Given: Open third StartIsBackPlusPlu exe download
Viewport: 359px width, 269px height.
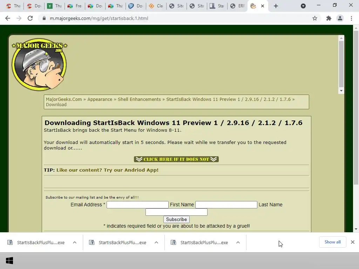Looking at the screenshot, I should coord(200,242).
